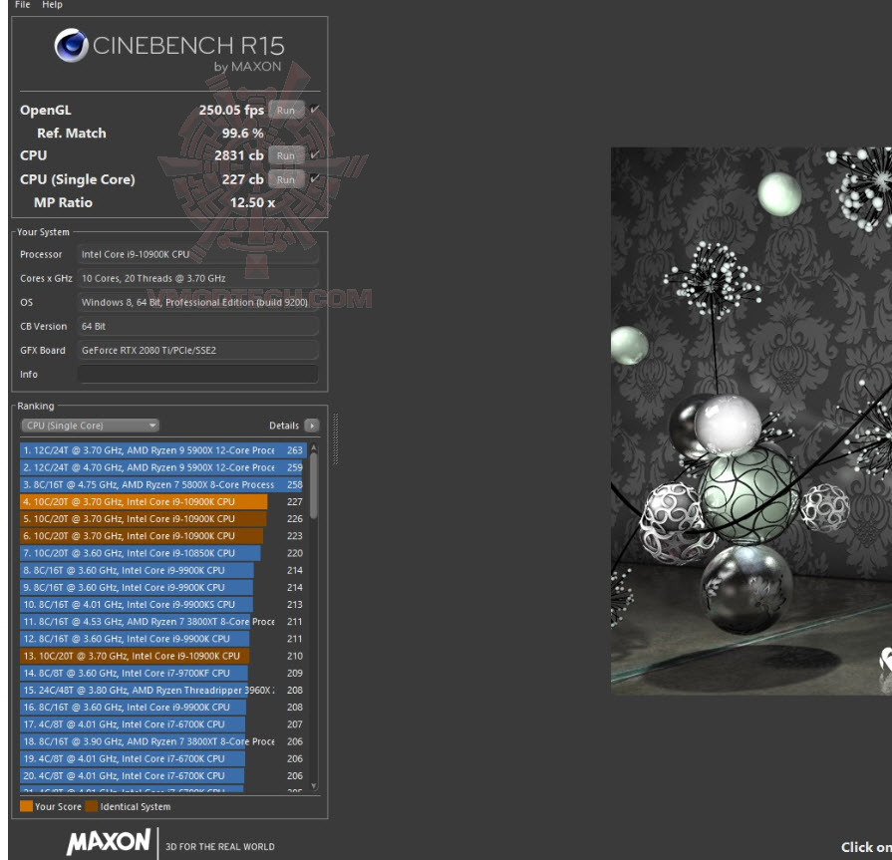Click the rendered scene preview image
Screen dimensions: 892x860
click(x=750, y=421)
